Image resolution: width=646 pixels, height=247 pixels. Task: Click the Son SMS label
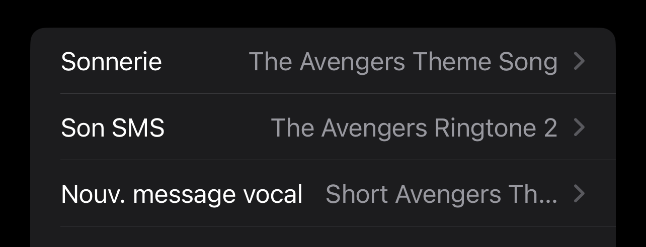click(x=113, y=128)
